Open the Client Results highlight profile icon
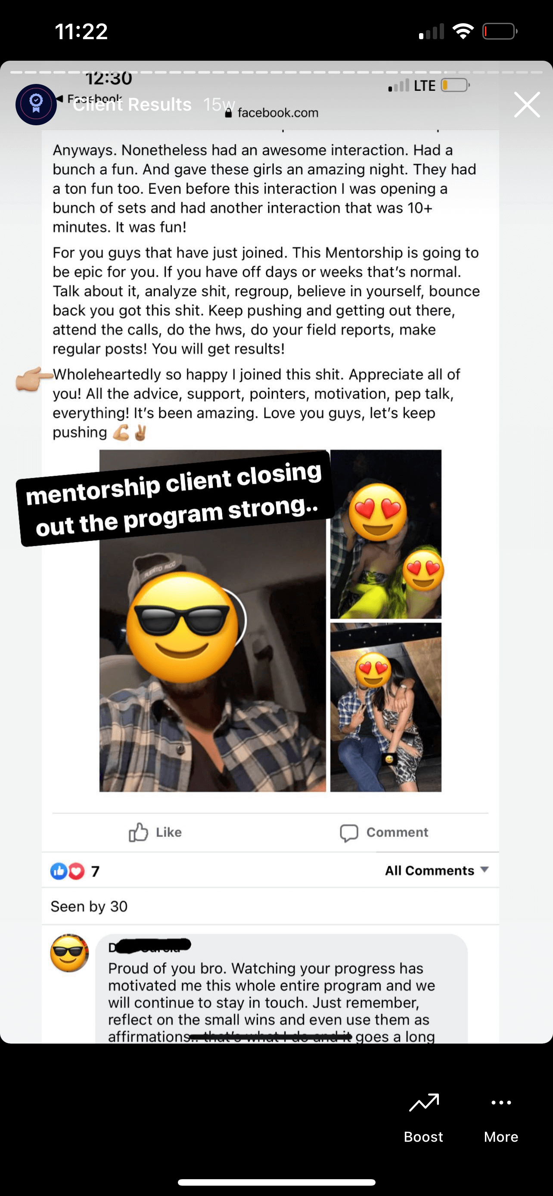The image size is (553, 1196). 36,105
